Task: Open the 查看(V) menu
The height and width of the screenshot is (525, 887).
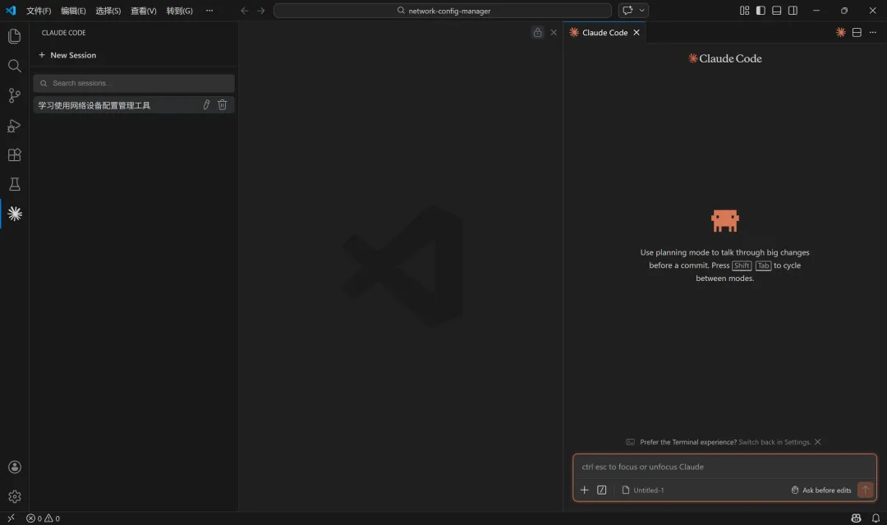Action: pos(144,11)
